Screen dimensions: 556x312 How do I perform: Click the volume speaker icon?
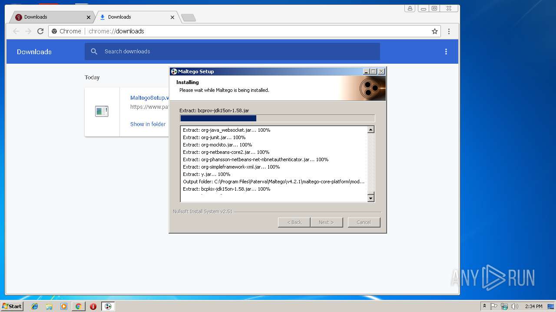point(514,306)
